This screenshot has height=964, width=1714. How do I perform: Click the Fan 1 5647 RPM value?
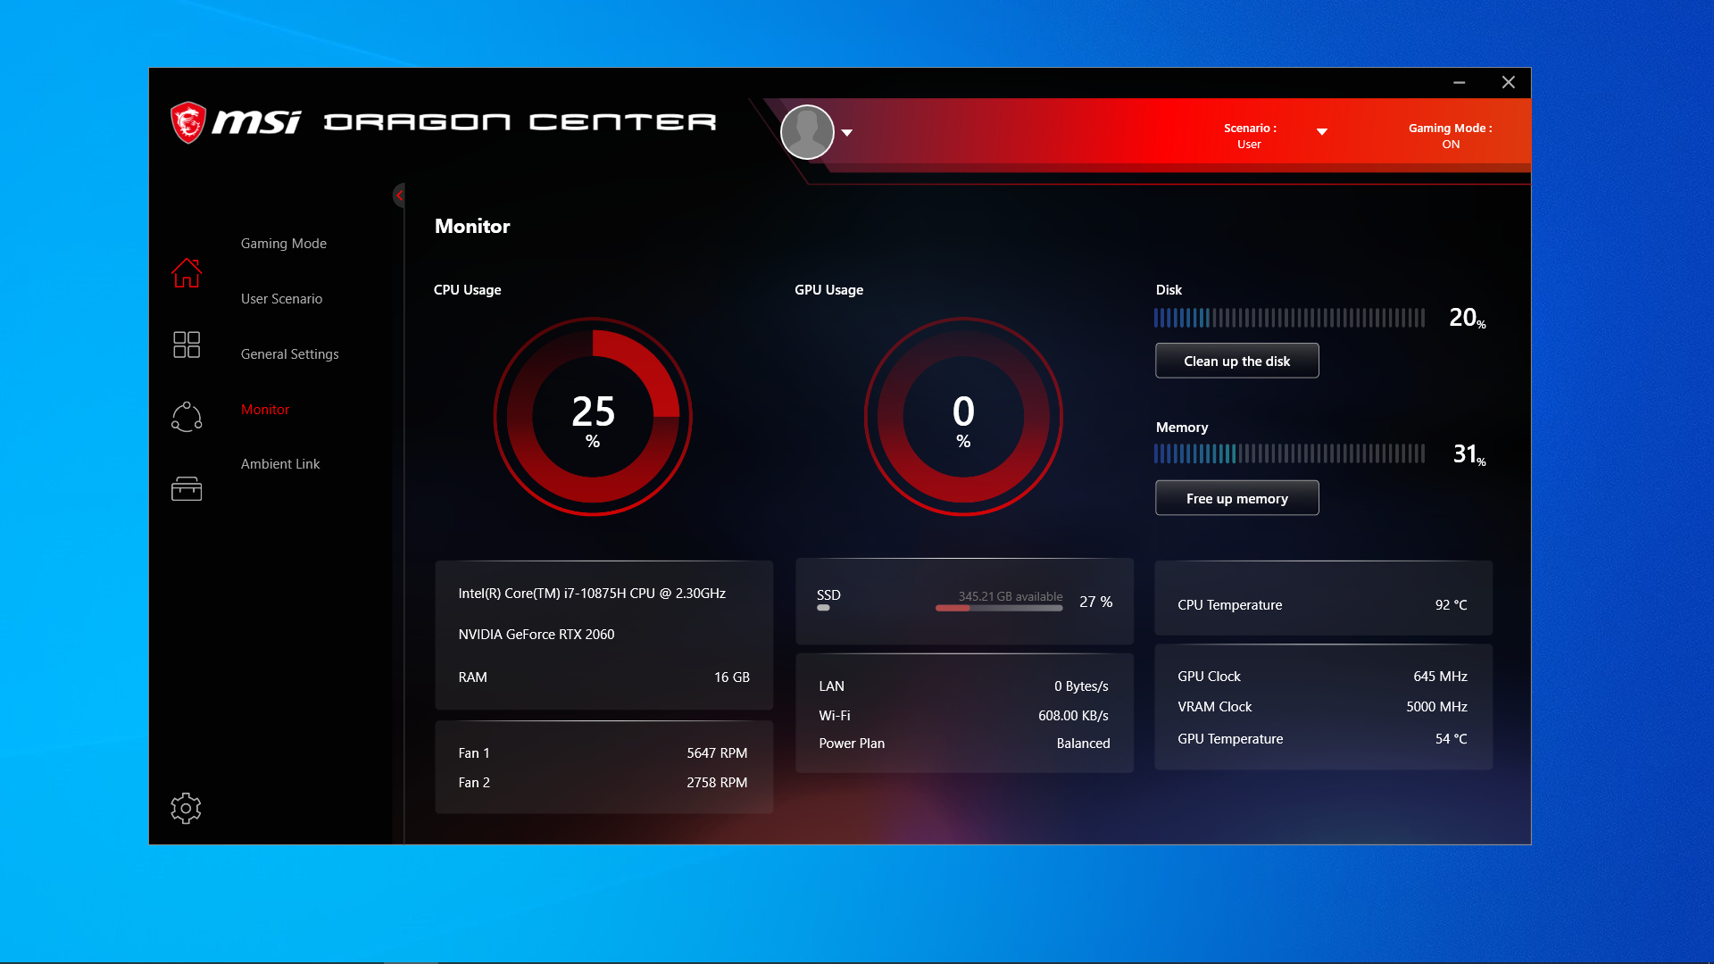[717, 753]
